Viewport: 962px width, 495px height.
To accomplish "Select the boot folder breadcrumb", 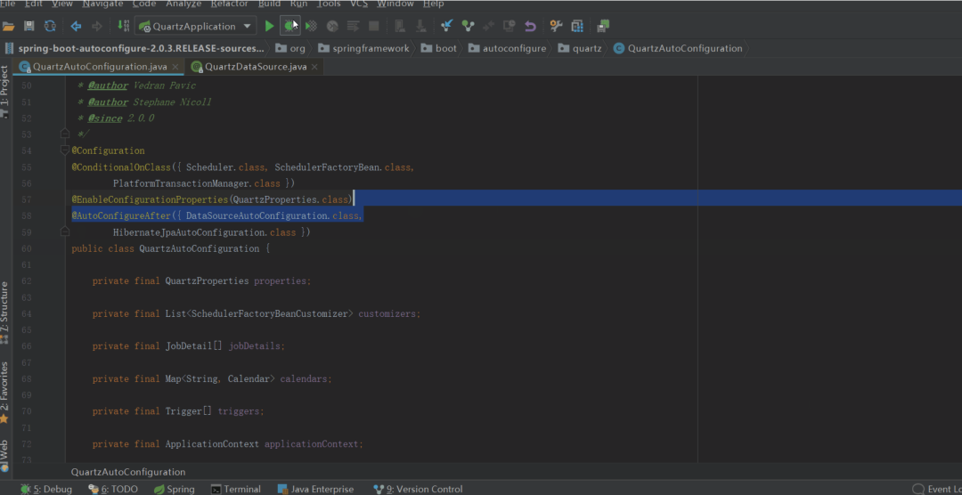I will pos(438,48).
